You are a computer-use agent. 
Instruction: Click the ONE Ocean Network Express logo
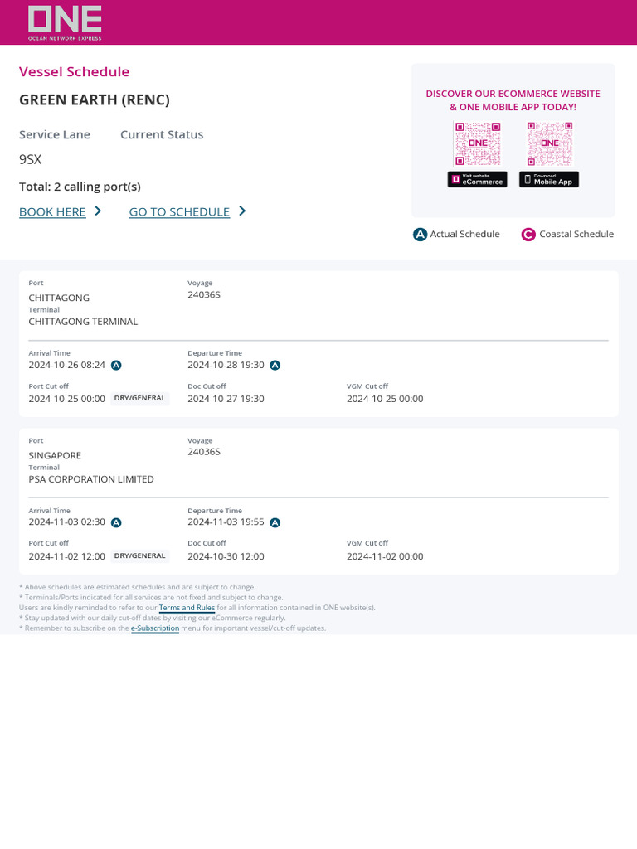65,22
